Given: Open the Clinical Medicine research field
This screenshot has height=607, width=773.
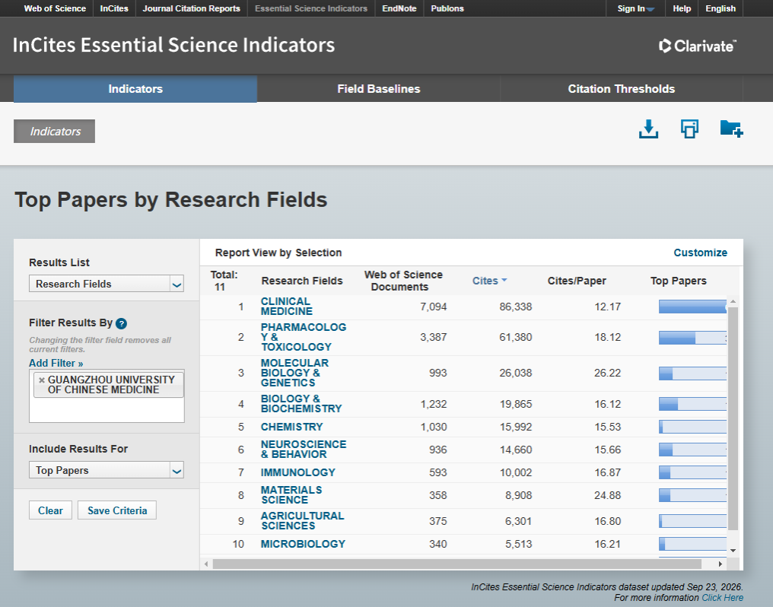Looking at the screenshot, I should (x=286, y=307).
